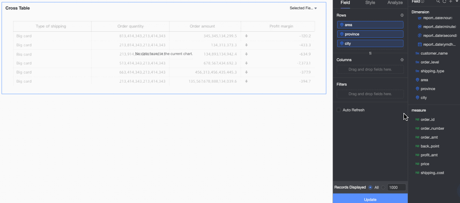The image size is (460, 203).
Task: Select the back_point measure field
Action: tap(430, 146)
